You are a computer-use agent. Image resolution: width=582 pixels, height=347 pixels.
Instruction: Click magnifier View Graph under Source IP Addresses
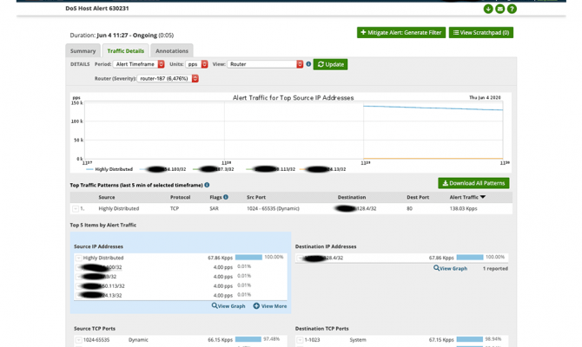(x=228, y=306)
